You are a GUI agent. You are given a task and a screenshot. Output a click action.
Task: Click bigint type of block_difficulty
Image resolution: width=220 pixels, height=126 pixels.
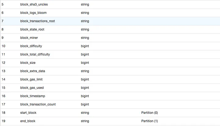pos(85,46)
